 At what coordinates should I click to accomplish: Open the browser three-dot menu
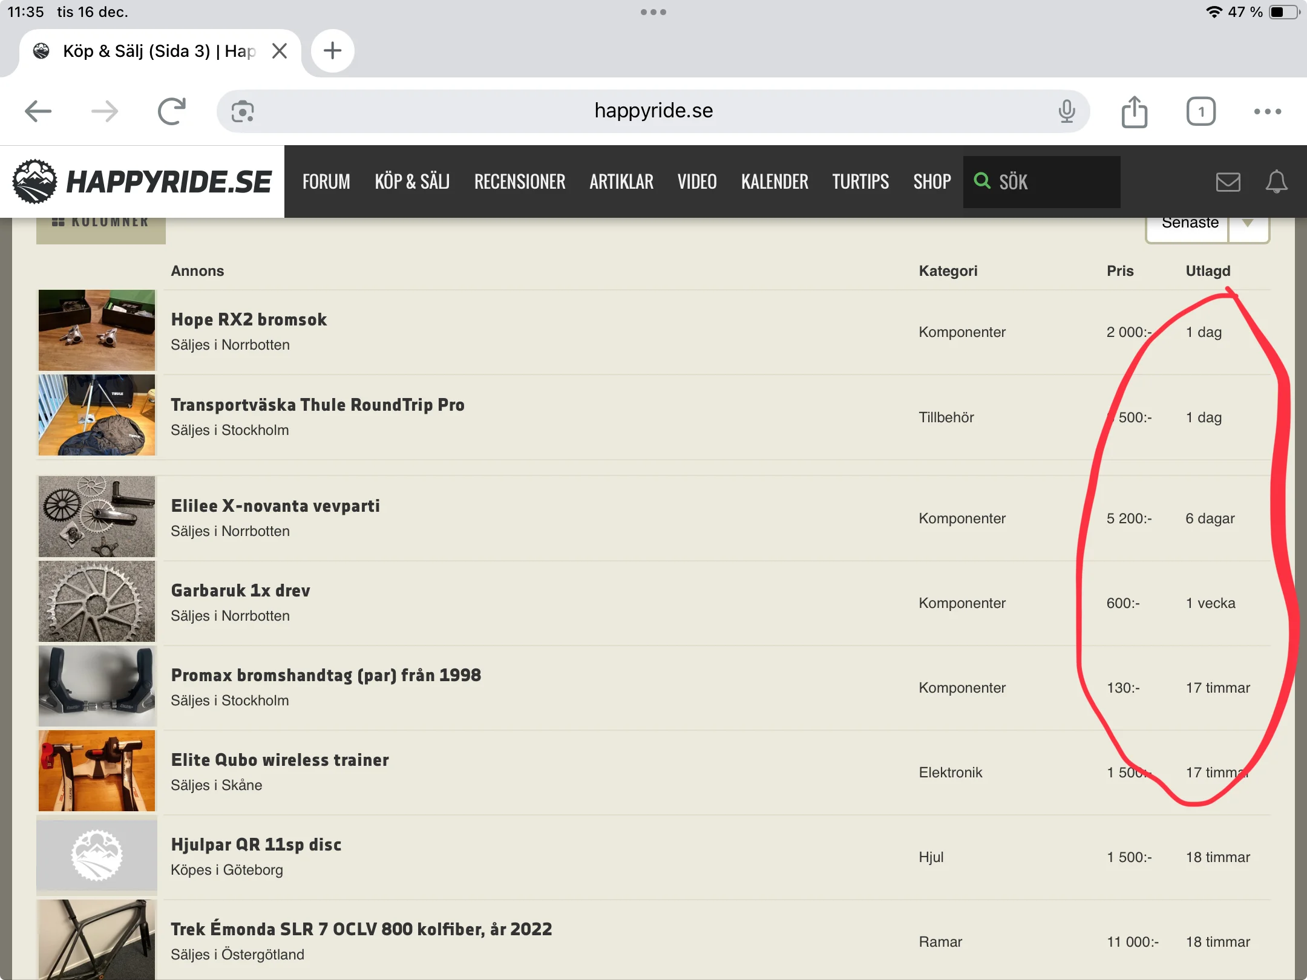click(x=1267, y=111)
